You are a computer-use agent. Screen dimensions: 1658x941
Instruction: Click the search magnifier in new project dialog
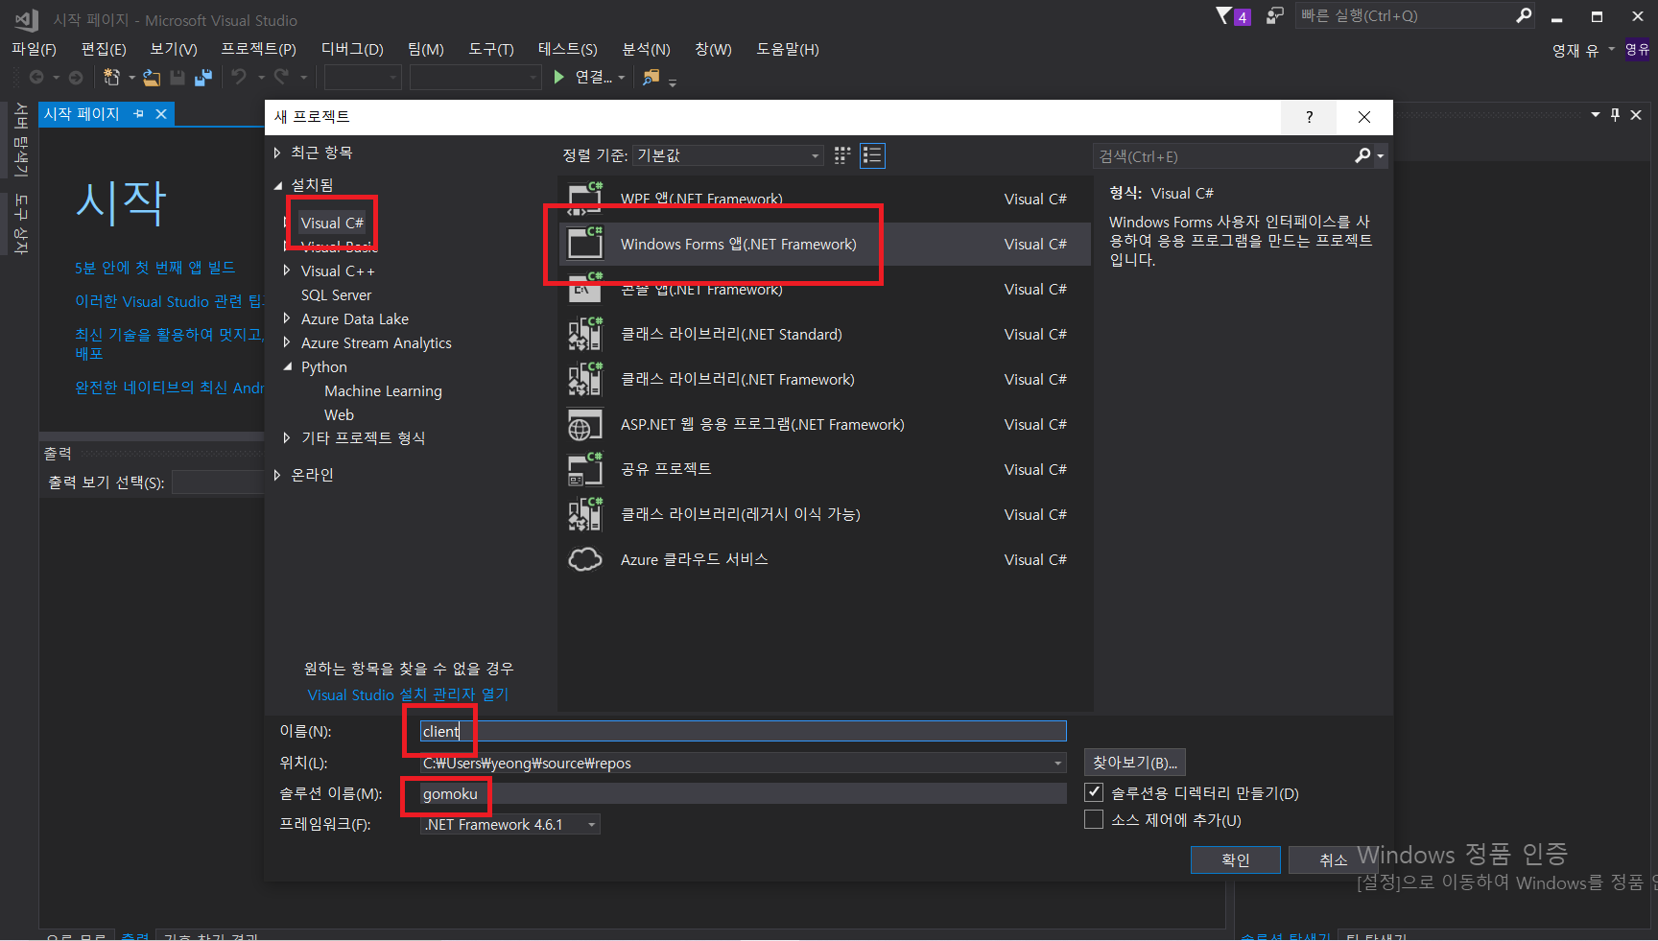pos(1362,155)
